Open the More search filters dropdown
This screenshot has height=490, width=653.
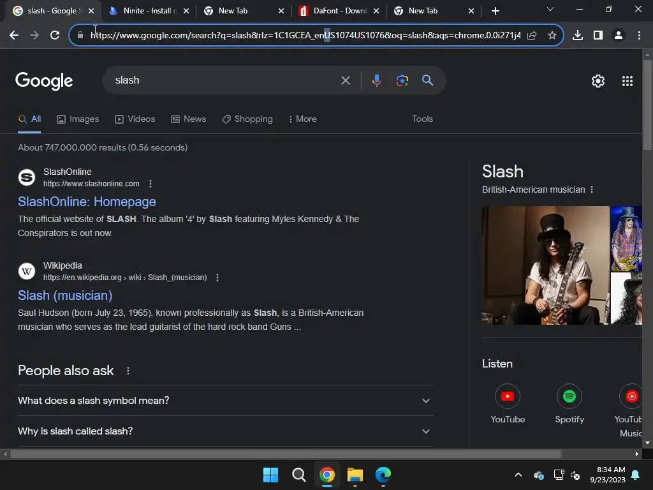click(x=303, y=119)
